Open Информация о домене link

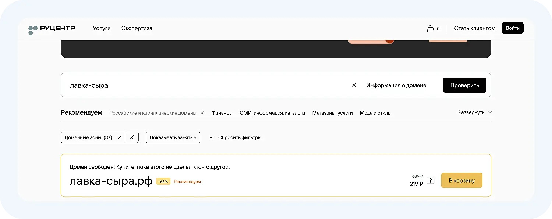click(396, 85)
